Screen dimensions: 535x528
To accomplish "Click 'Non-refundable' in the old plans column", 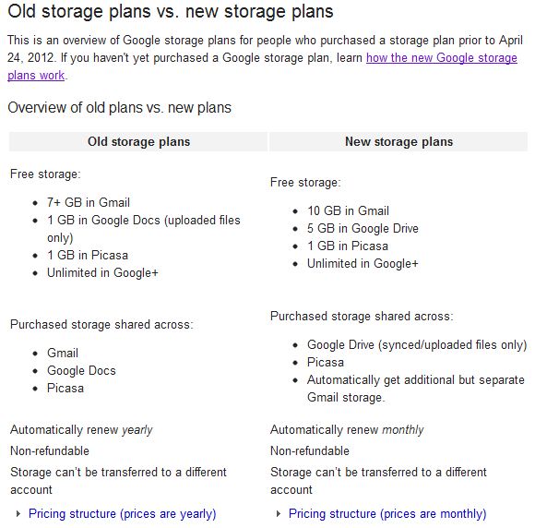I will 50,450.
